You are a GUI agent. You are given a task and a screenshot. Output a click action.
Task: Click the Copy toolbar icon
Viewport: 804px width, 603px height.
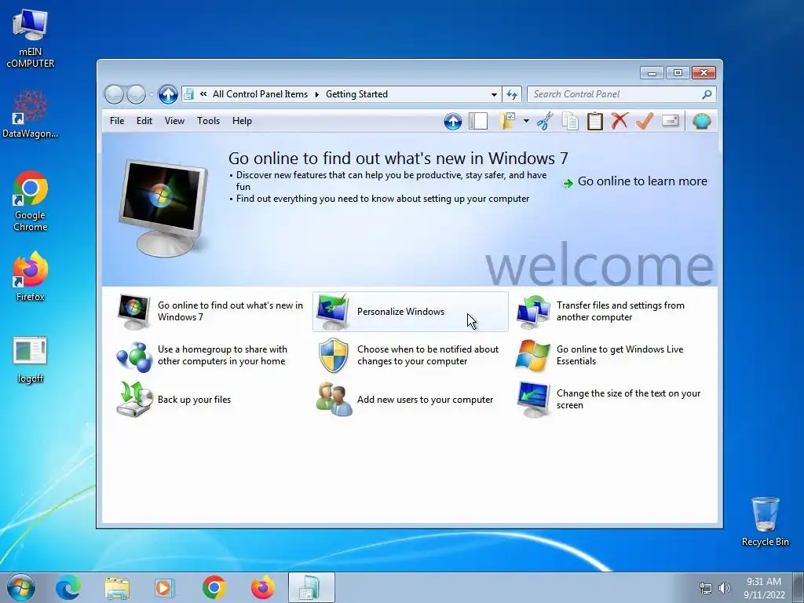pyautogui.click(x=570, y=122)
